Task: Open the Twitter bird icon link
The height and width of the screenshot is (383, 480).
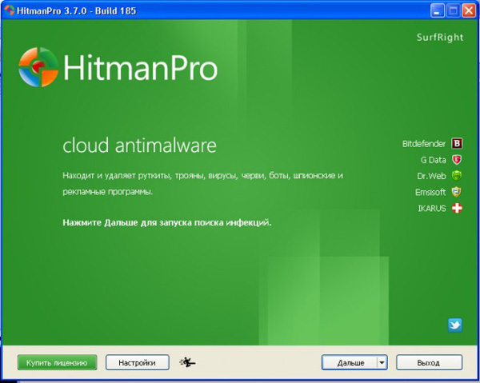Action: [455, 325]
